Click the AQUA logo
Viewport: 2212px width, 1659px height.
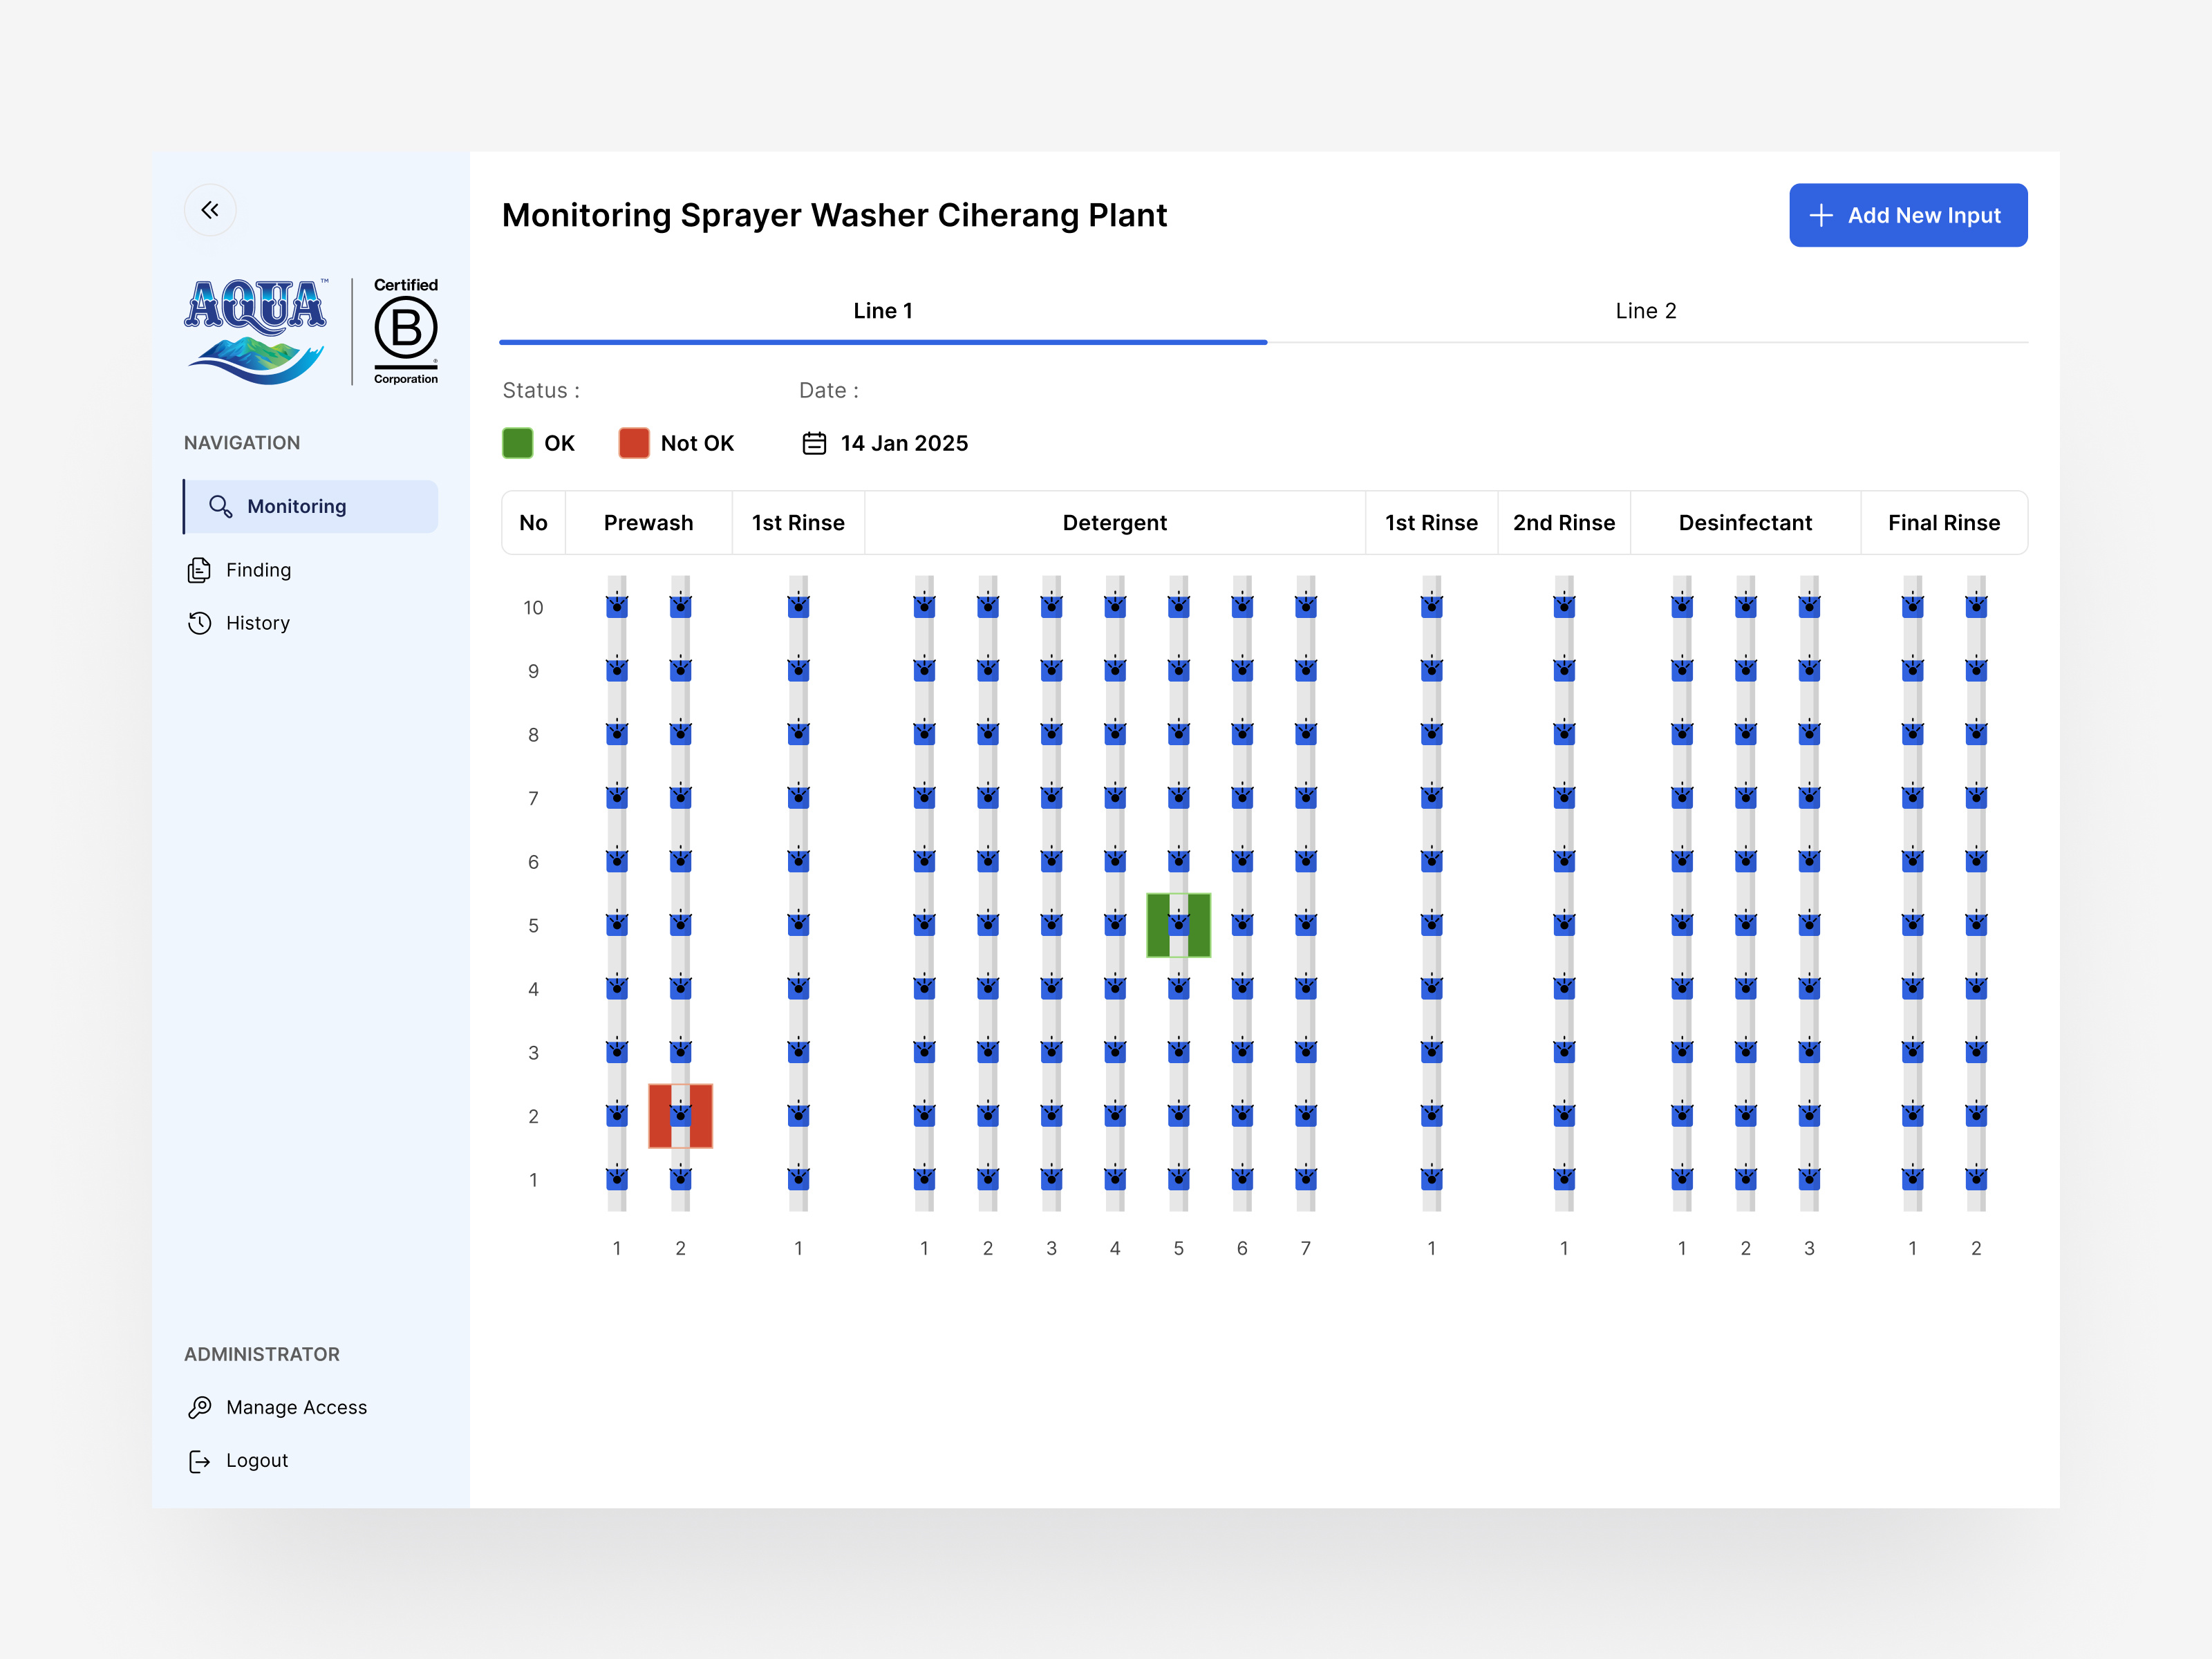tap(256, 328)
